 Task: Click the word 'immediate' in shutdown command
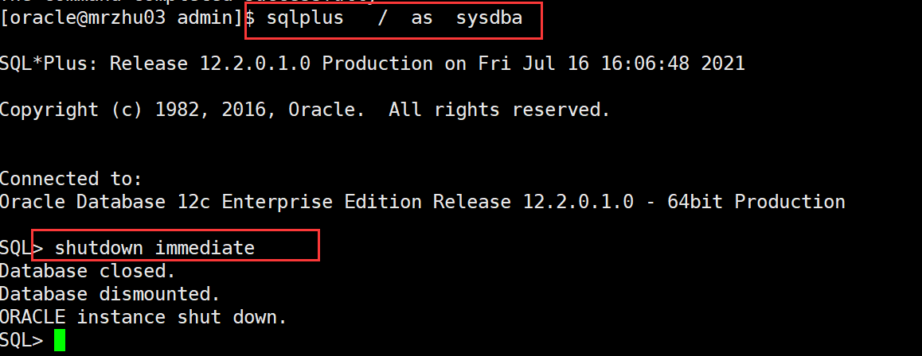coord(205,248)
